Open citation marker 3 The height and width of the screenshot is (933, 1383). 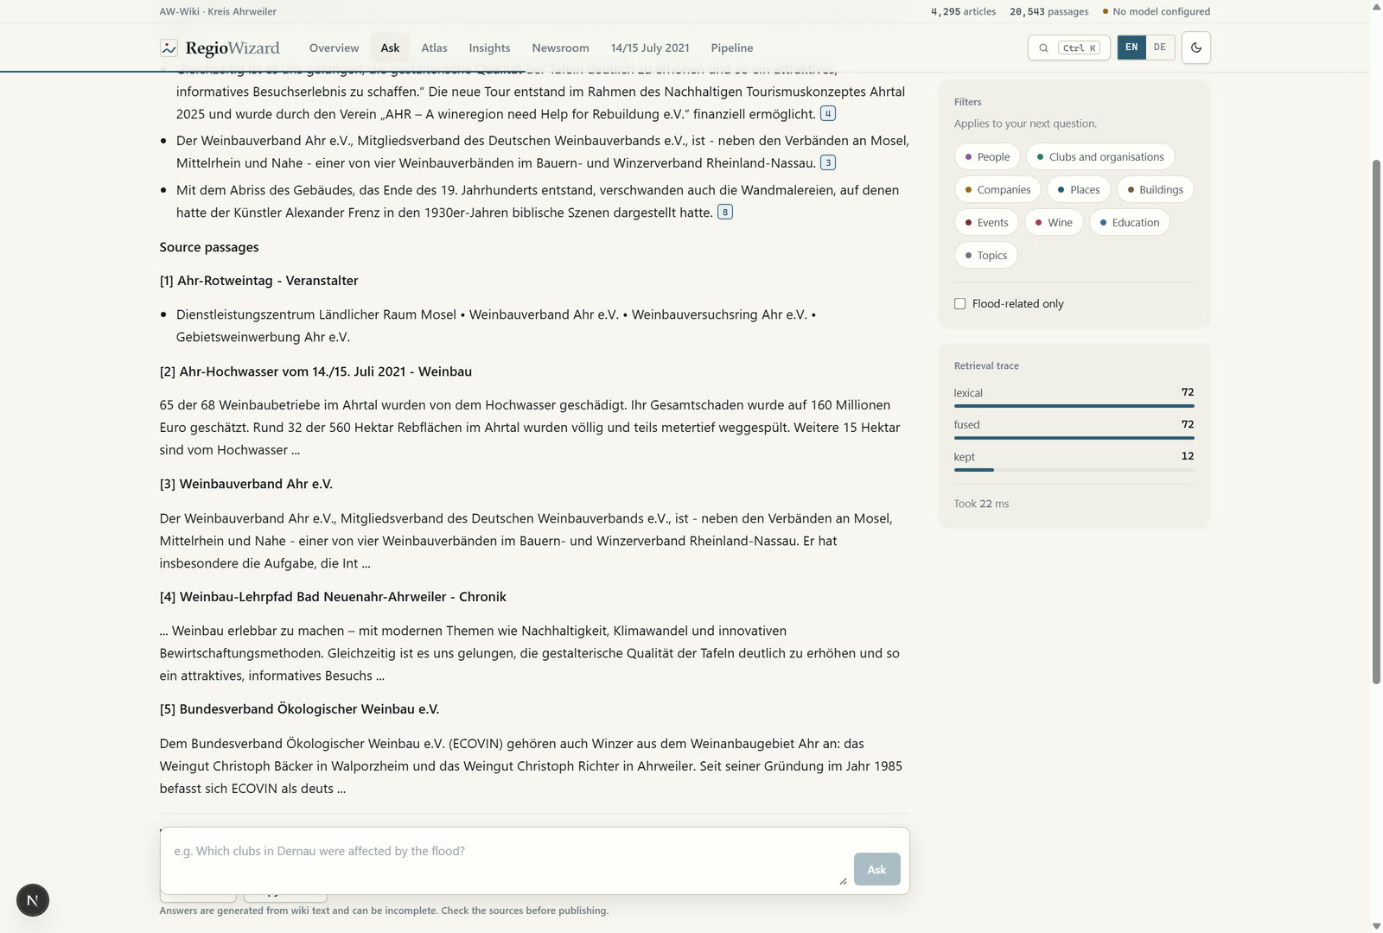(828, 162)
